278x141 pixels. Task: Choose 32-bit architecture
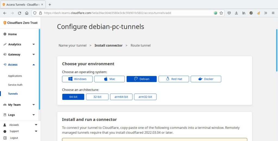point(97,97)
